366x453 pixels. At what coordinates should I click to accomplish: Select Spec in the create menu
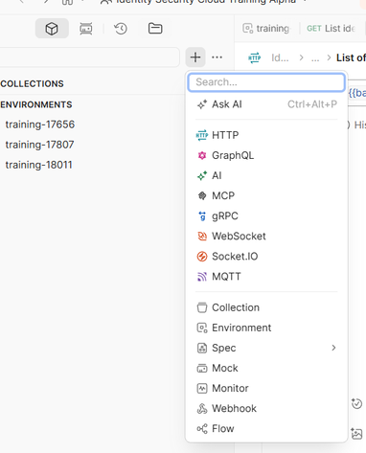(x=266, y=348)
